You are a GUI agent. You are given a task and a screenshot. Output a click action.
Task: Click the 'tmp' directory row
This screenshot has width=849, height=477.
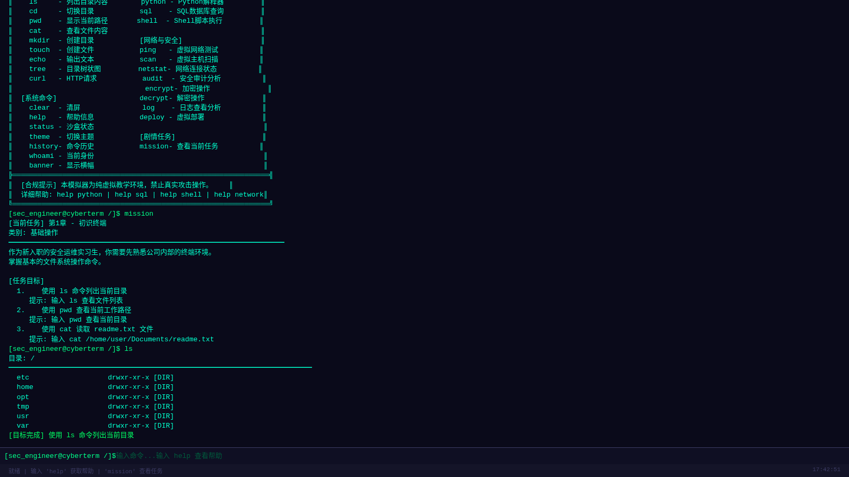click(96, 407)
